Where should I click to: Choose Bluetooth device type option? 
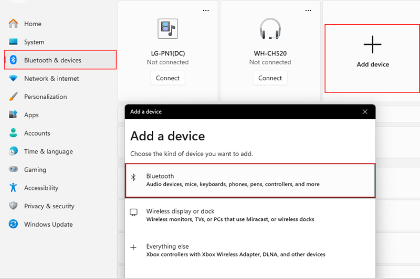pos(250,181)
